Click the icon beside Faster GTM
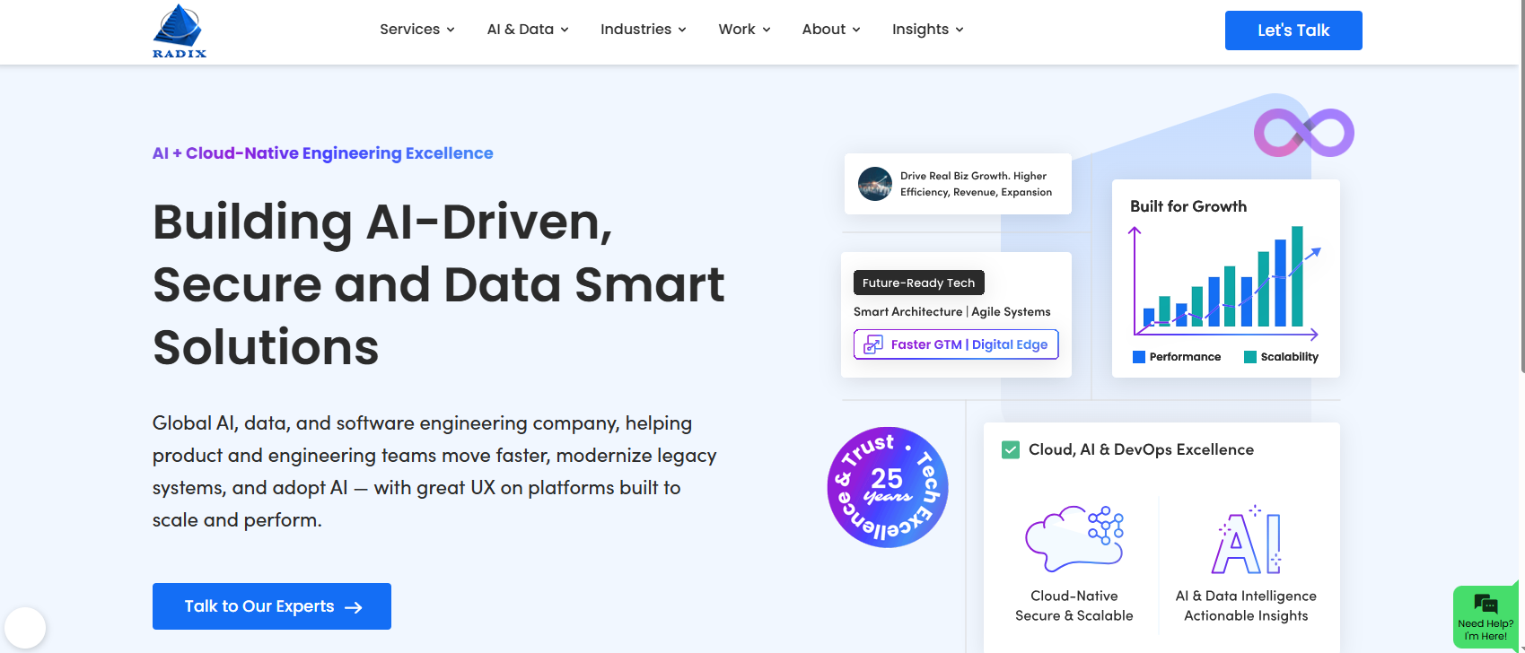The width and height of the screenshot is (1525, 653). click(872, 344)
